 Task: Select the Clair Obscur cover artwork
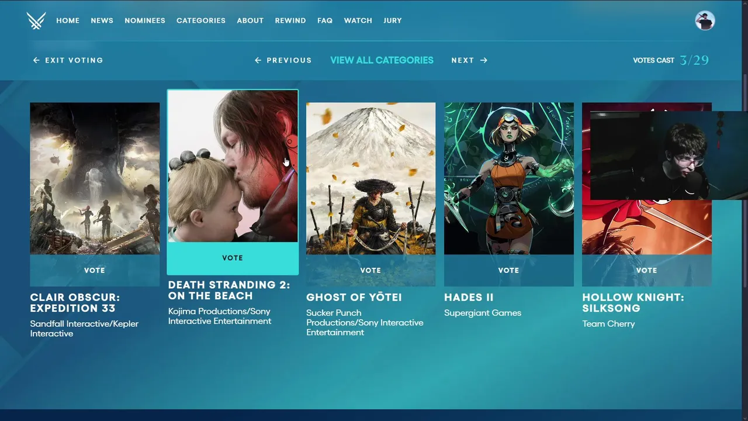click(95, 178)
